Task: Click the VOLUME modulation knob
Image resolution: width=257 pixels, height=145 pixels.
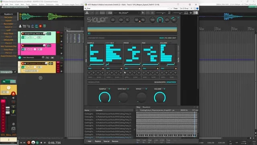Action: [160, 97]
